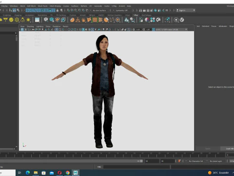Open the No Character Set dropdown

tap(196, 161)
